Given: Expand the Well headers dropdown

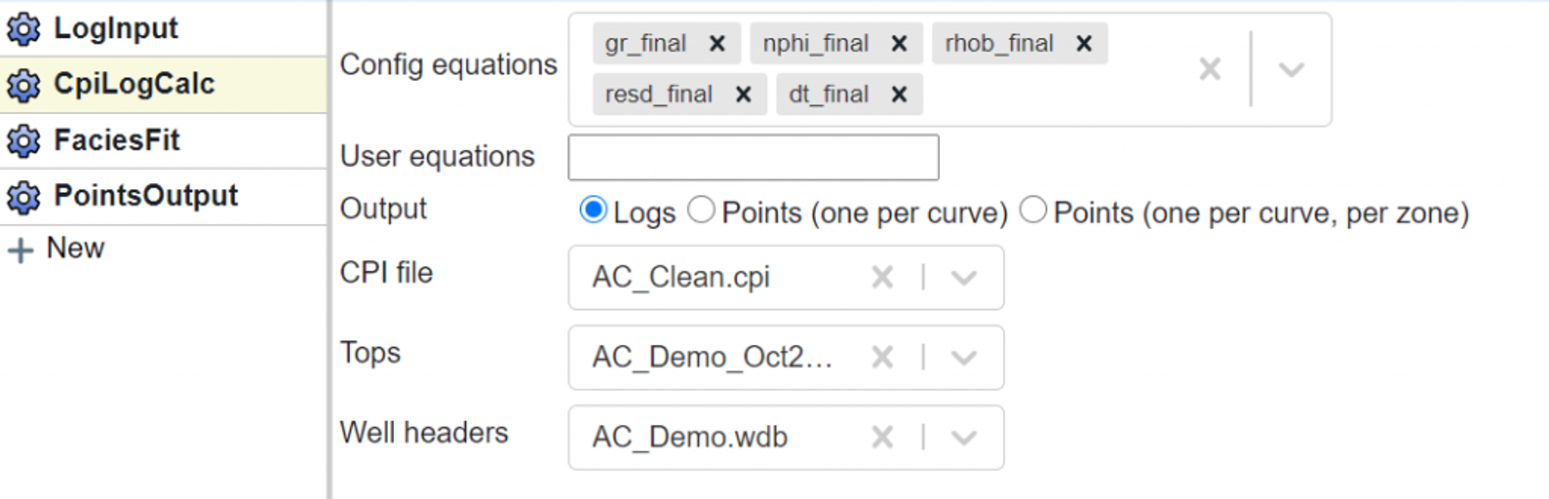Looking at the screenshot, I should [x=964, y=438].
